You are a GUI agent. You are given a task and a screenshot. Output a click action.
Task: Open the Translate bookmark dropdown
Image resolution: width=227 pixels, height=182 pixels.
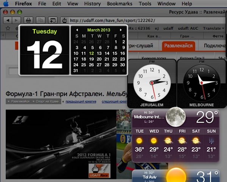[213, 28]
